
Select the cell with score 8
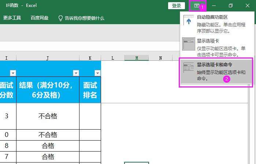coord(8,146)
